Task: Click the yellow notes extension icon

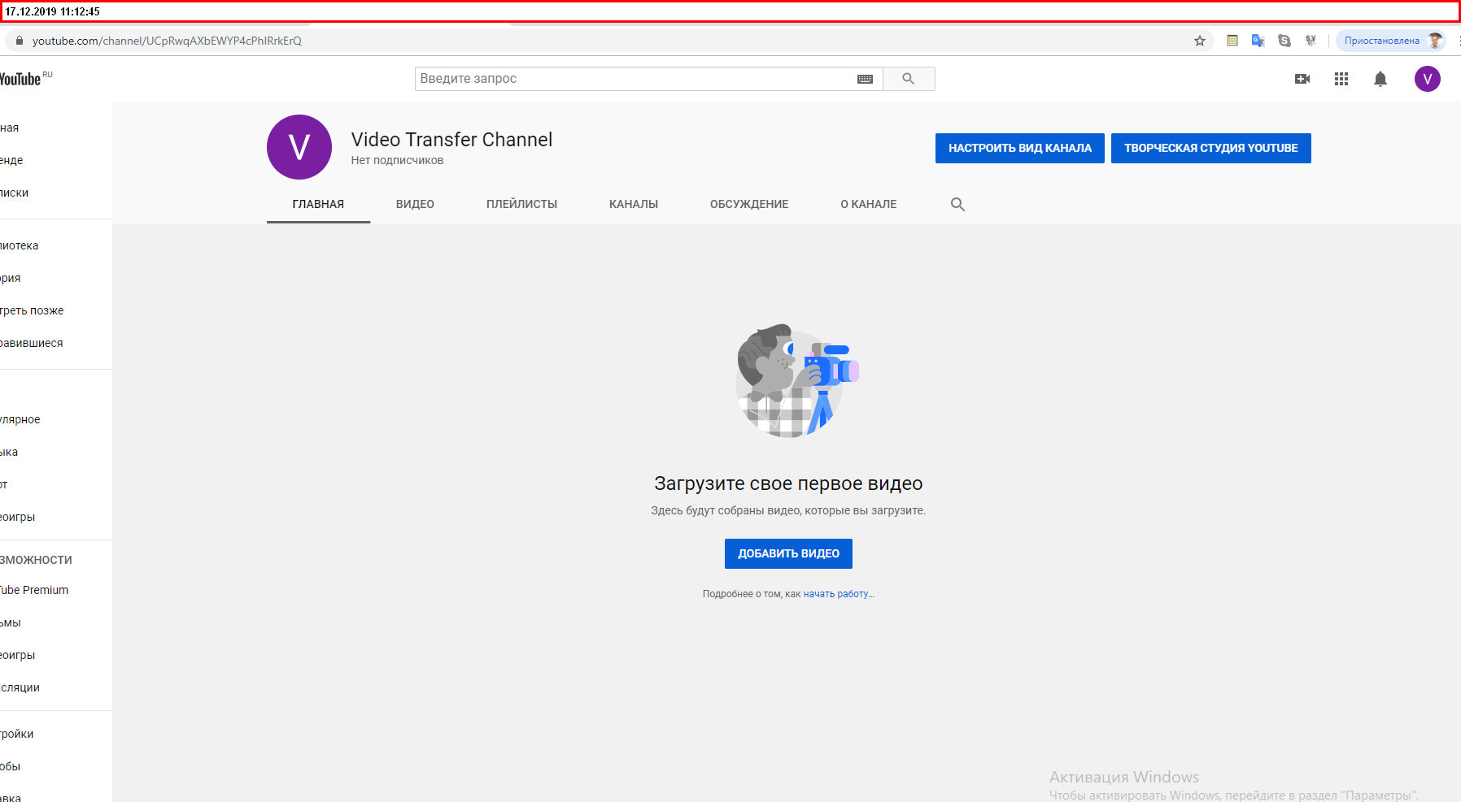Action: (x=1232, y=41)
